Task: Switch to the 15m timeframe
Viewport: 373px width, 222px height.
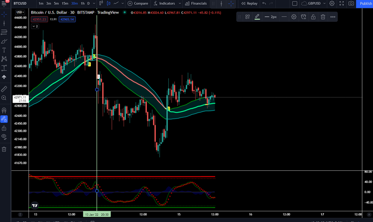Action: (65, 4)
